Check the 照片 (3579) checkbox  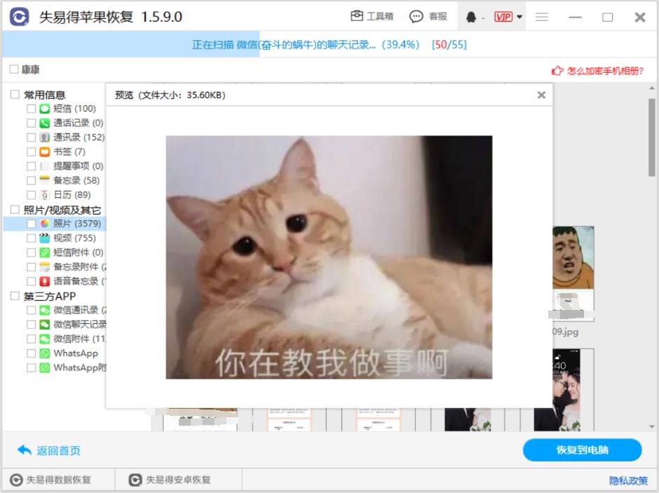click(x=29, y=223)
